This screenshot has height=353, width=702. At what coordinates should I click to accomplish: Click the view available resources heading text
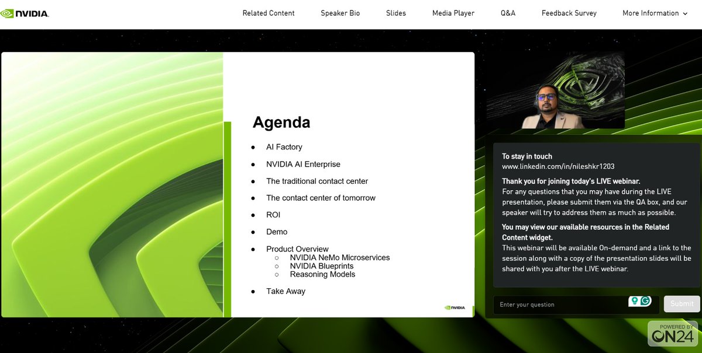[586, 232]
